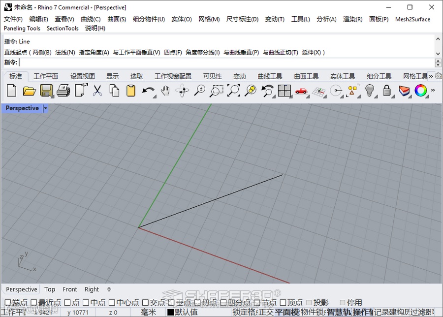Click the set construction plane icon
This screenshot has width=443, height=317.
[319, 92]
